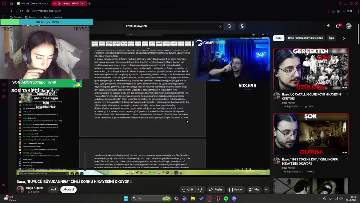Like the video with thumbs up
The height and width of the screenshot is (203, 360).
click(187, 189)
